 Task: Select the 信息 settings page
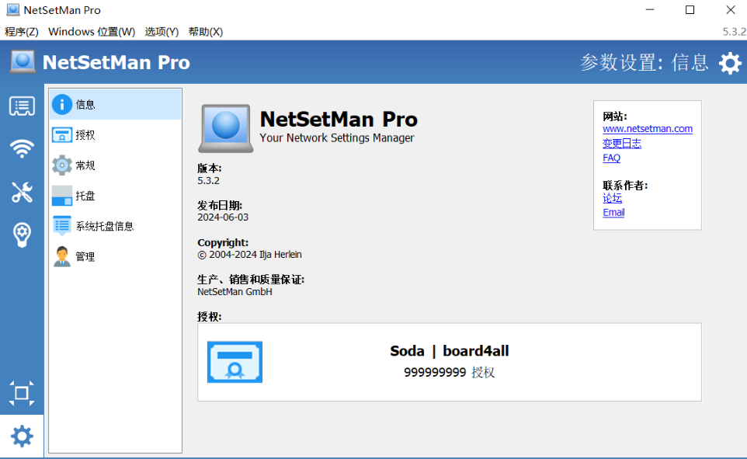(115, 104)
